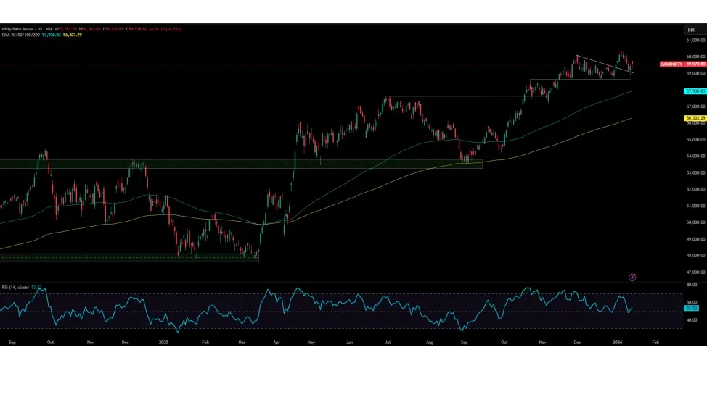Click the 2025 year label on time axis
The height and width of the screenshot is (397, 707).
coord(163,343)
